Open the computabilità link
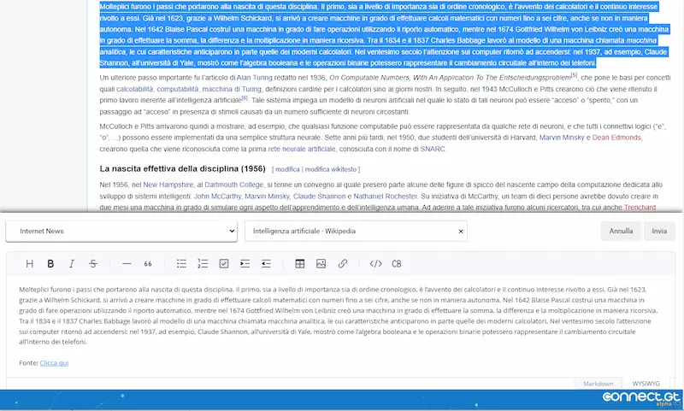Image resolution: width=684 pixels, height=411 pixels. (178, 89)
